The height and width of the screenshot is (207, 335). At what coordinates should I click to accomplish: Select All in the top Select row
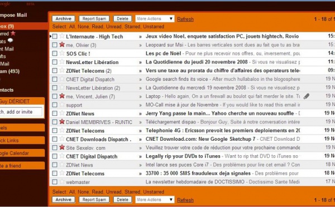click(72, 27)
